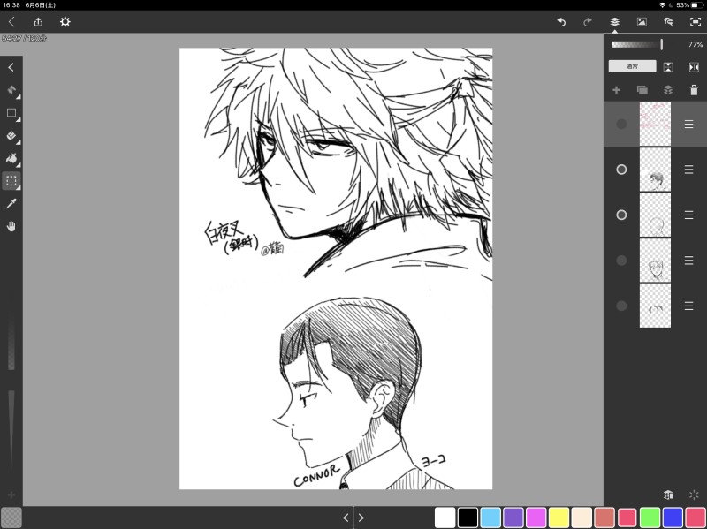Screen dimensions: 707x529
Task: Hide the layer with hair head sketch
Action: click(621, 170)
